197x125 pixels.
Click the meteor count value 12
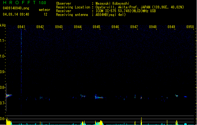[x=45, y=14]
